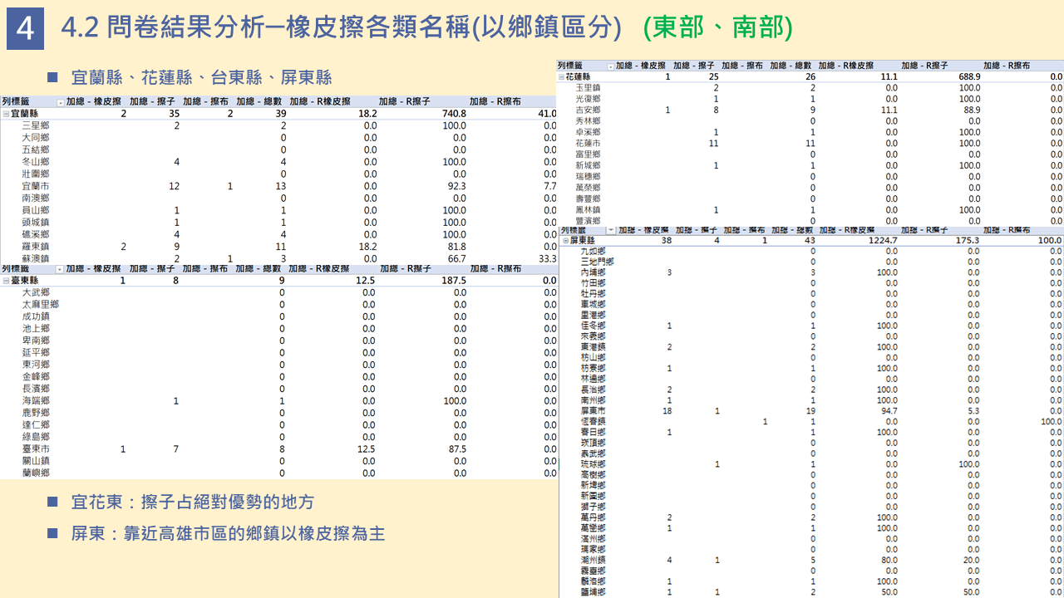Click the 海端鄉 row label
1064x598 pixels.
point(36,401)
